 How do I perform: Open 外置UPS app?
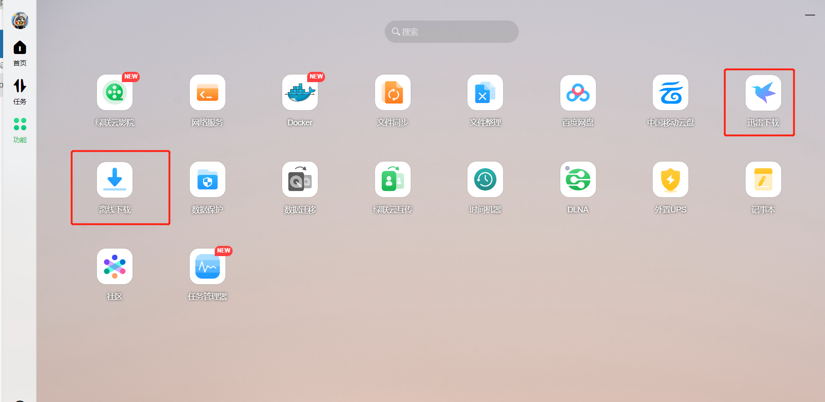[671, 179]
